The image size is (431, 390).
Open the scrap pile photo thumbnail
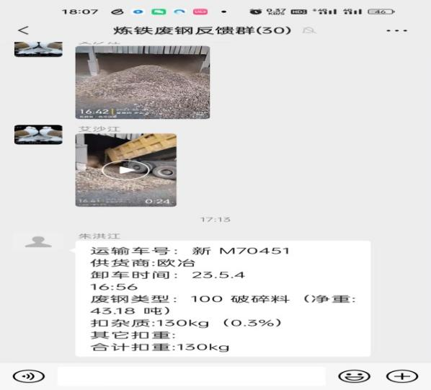click(143, 82)
